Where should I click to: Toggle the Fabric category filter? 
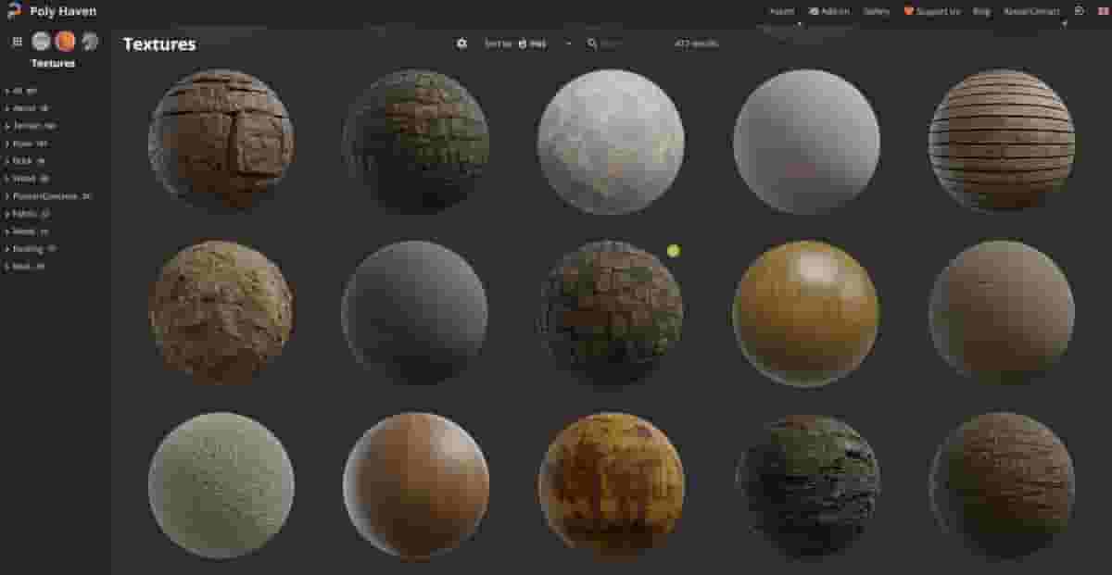click(28, 213)
